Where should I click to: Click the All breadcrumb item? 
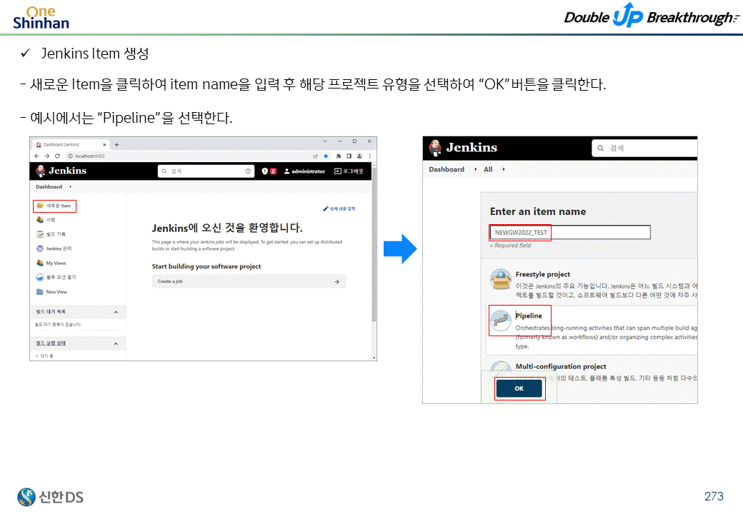click(x=488, y=169)
